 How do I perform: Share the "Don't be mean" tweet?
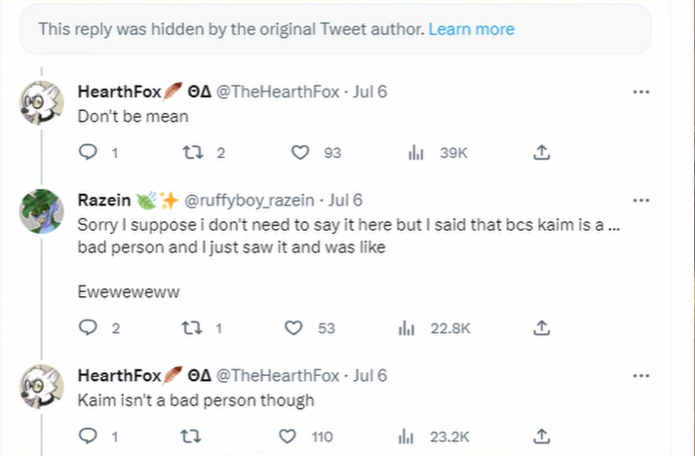coord(543,152)
